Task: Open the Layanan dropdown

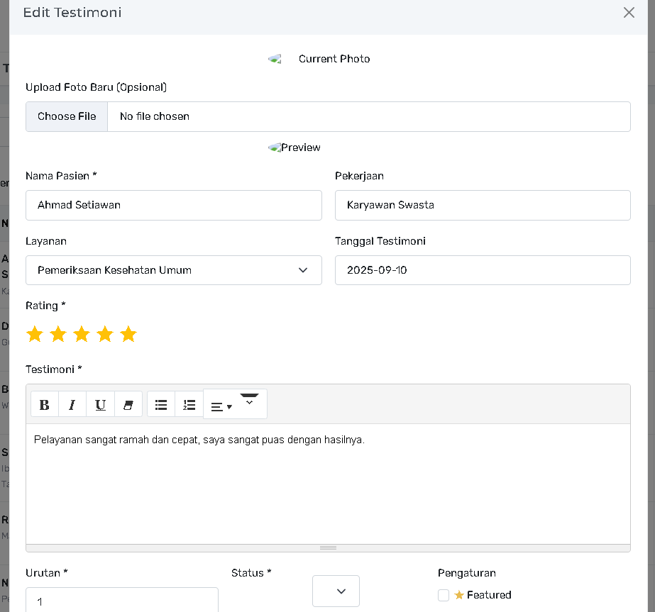Action: 173,270
